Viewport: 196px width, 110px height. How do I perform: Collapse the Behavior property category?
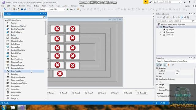tap(157, 68)
